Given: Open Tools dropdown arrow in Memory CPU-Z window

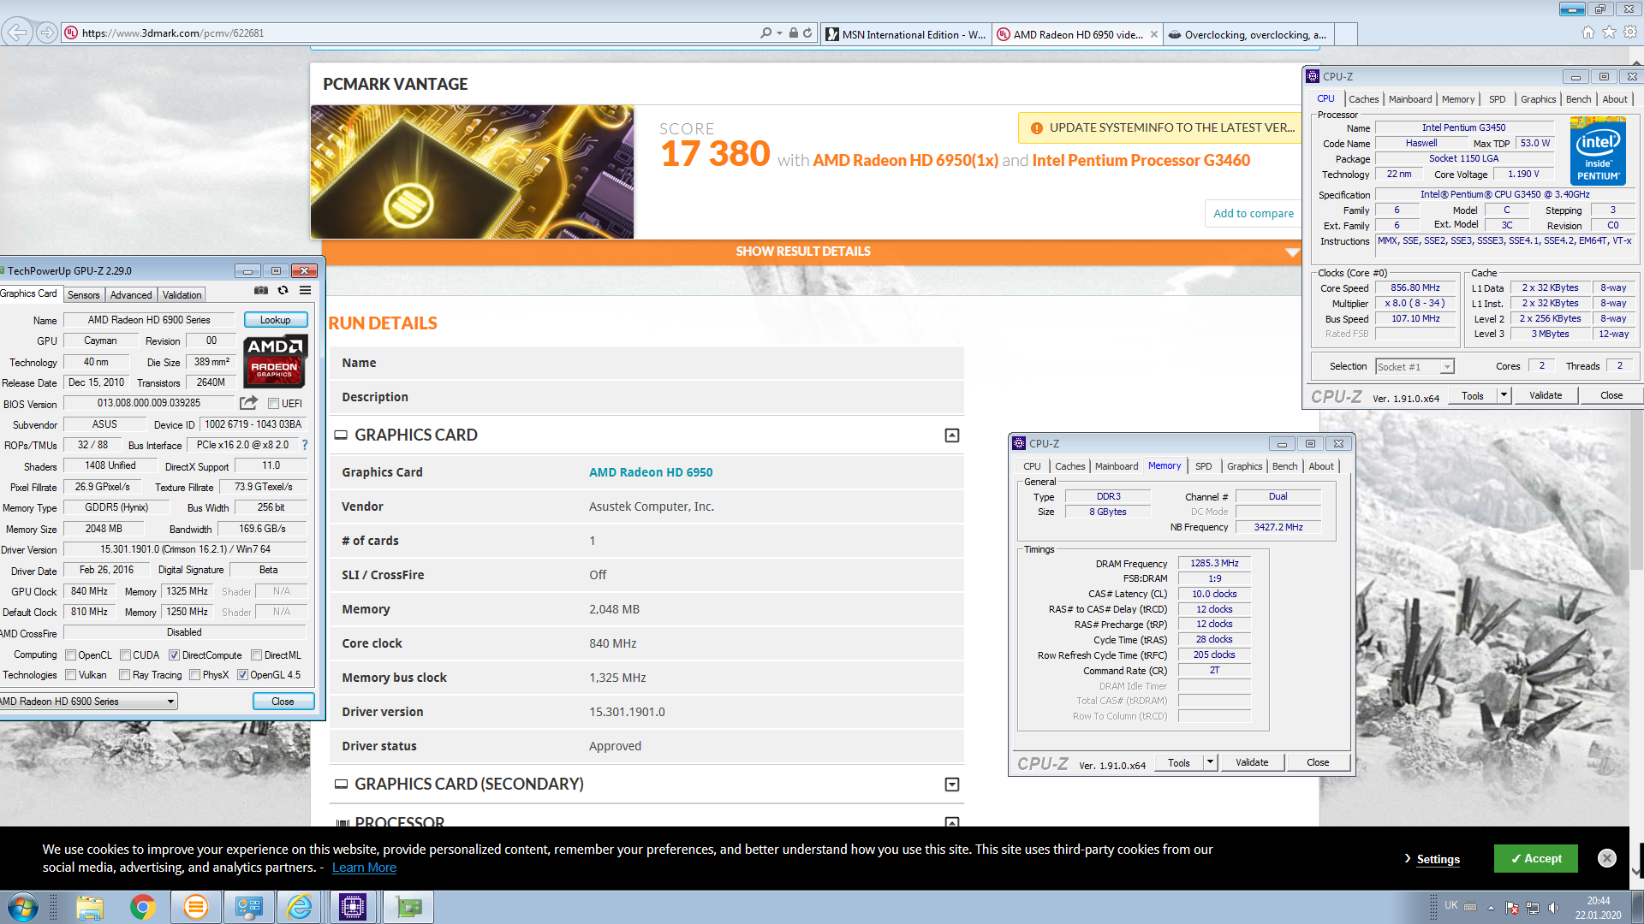Looking at the screenshot, I should [x=1210, y=762].
